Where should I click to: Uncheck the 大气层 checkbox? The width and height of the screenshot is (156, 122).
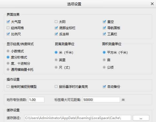click(x=8, y=22)
